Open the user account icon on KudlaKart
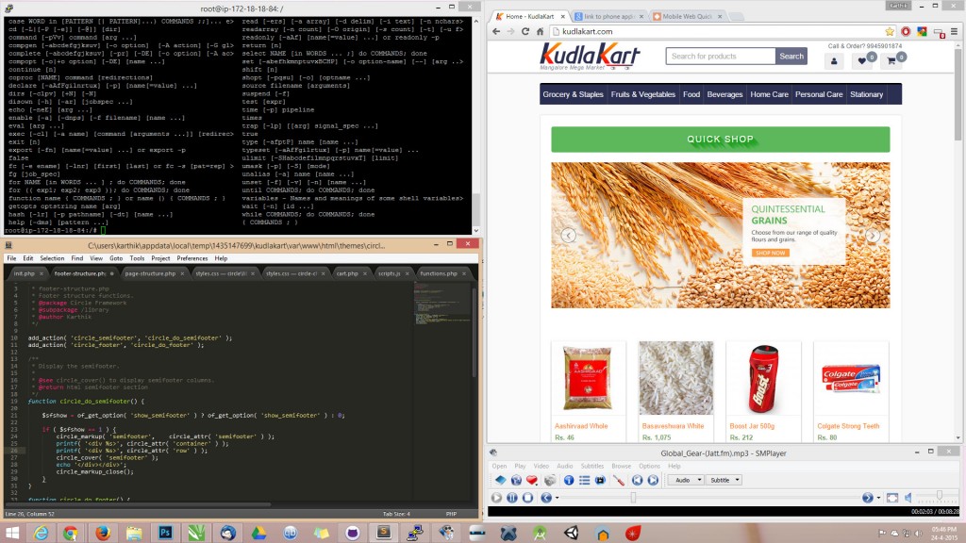Screen dimensions: 966x543 834,61
